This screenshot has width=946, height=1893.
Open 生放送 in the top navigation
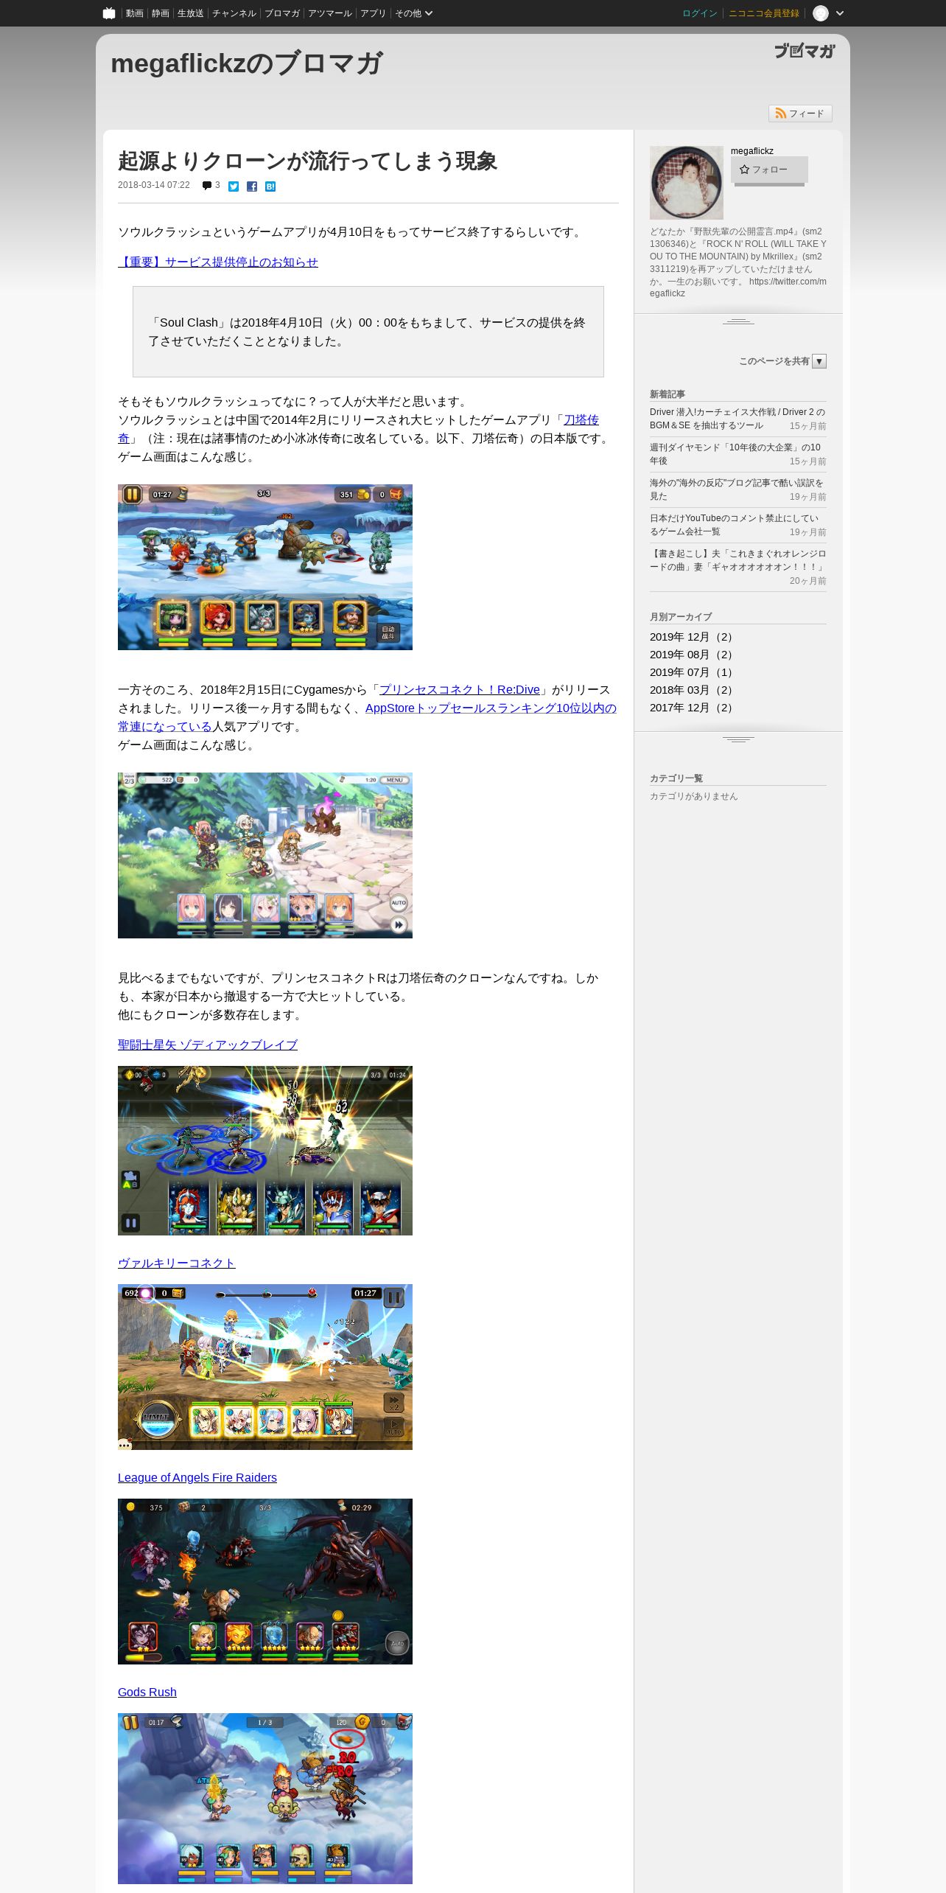pyautogui.click(x=190, y=13)
